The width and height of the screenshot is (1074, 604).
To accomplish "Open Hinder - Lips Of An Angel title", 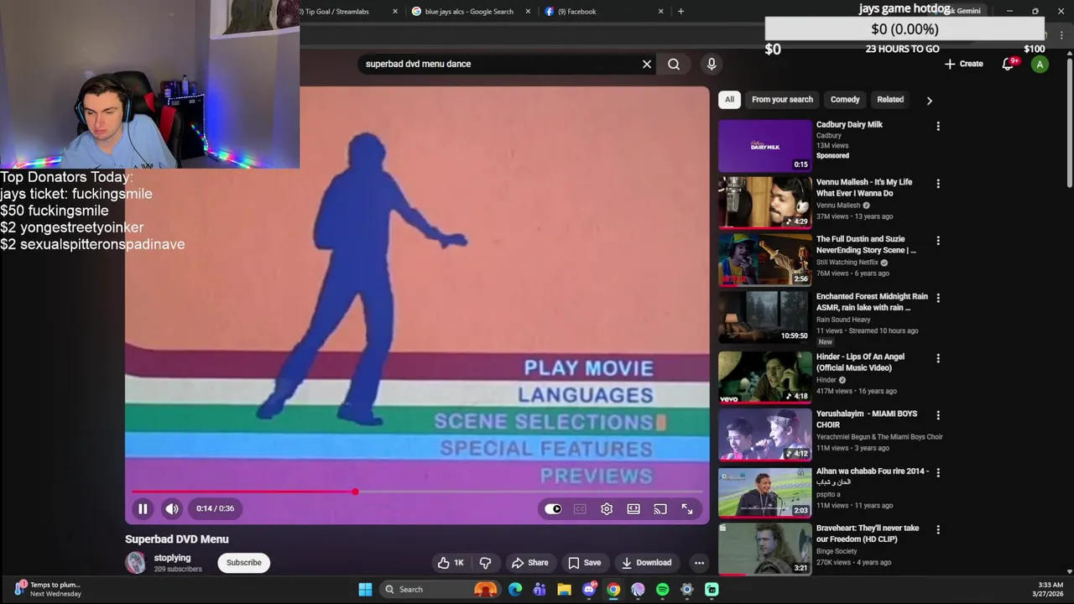I will (x=860, y=362).
